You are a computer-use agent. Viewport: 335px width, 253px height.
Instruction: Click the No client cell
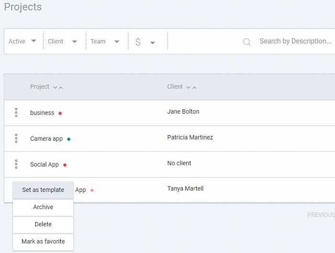[x=179, y=163]
